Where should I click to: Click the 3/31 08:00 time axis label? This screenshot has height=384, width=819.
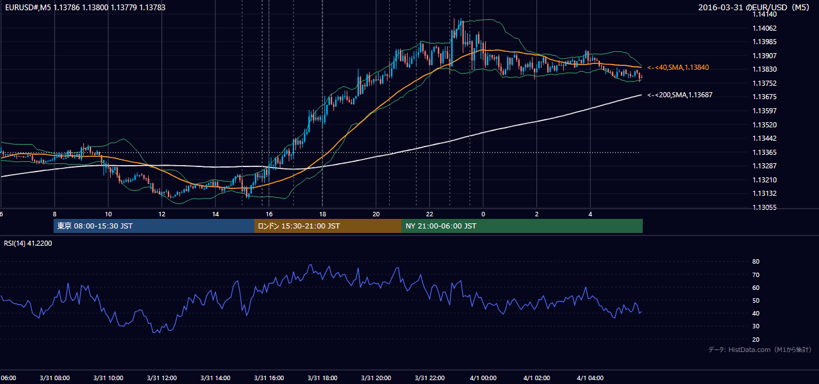tap(54, 378)
